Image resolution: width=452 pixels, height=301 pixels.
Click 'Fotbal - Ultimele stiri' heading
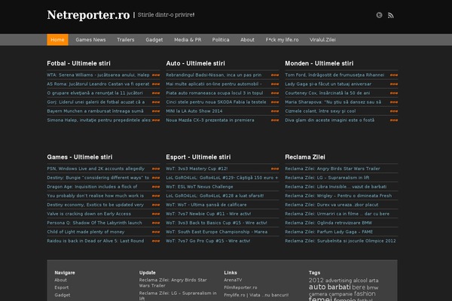click(78, 63)
